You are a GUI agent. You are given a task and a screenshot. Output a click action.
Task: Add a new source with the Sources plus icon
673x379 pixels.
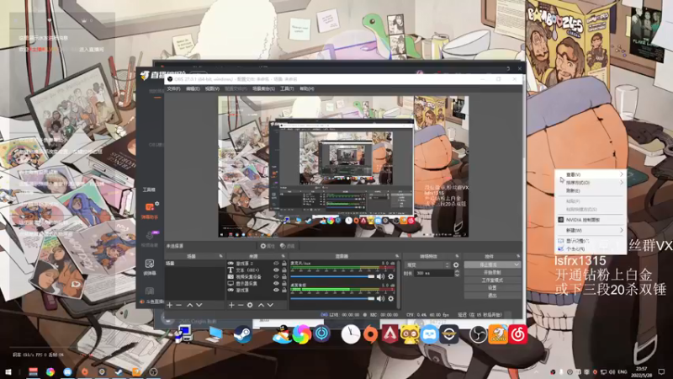click(x=231, y=305)
